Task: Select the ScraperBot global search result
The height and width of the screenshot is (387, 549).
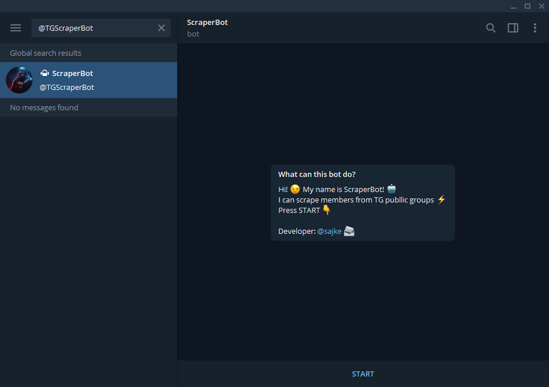Action: 87,80
